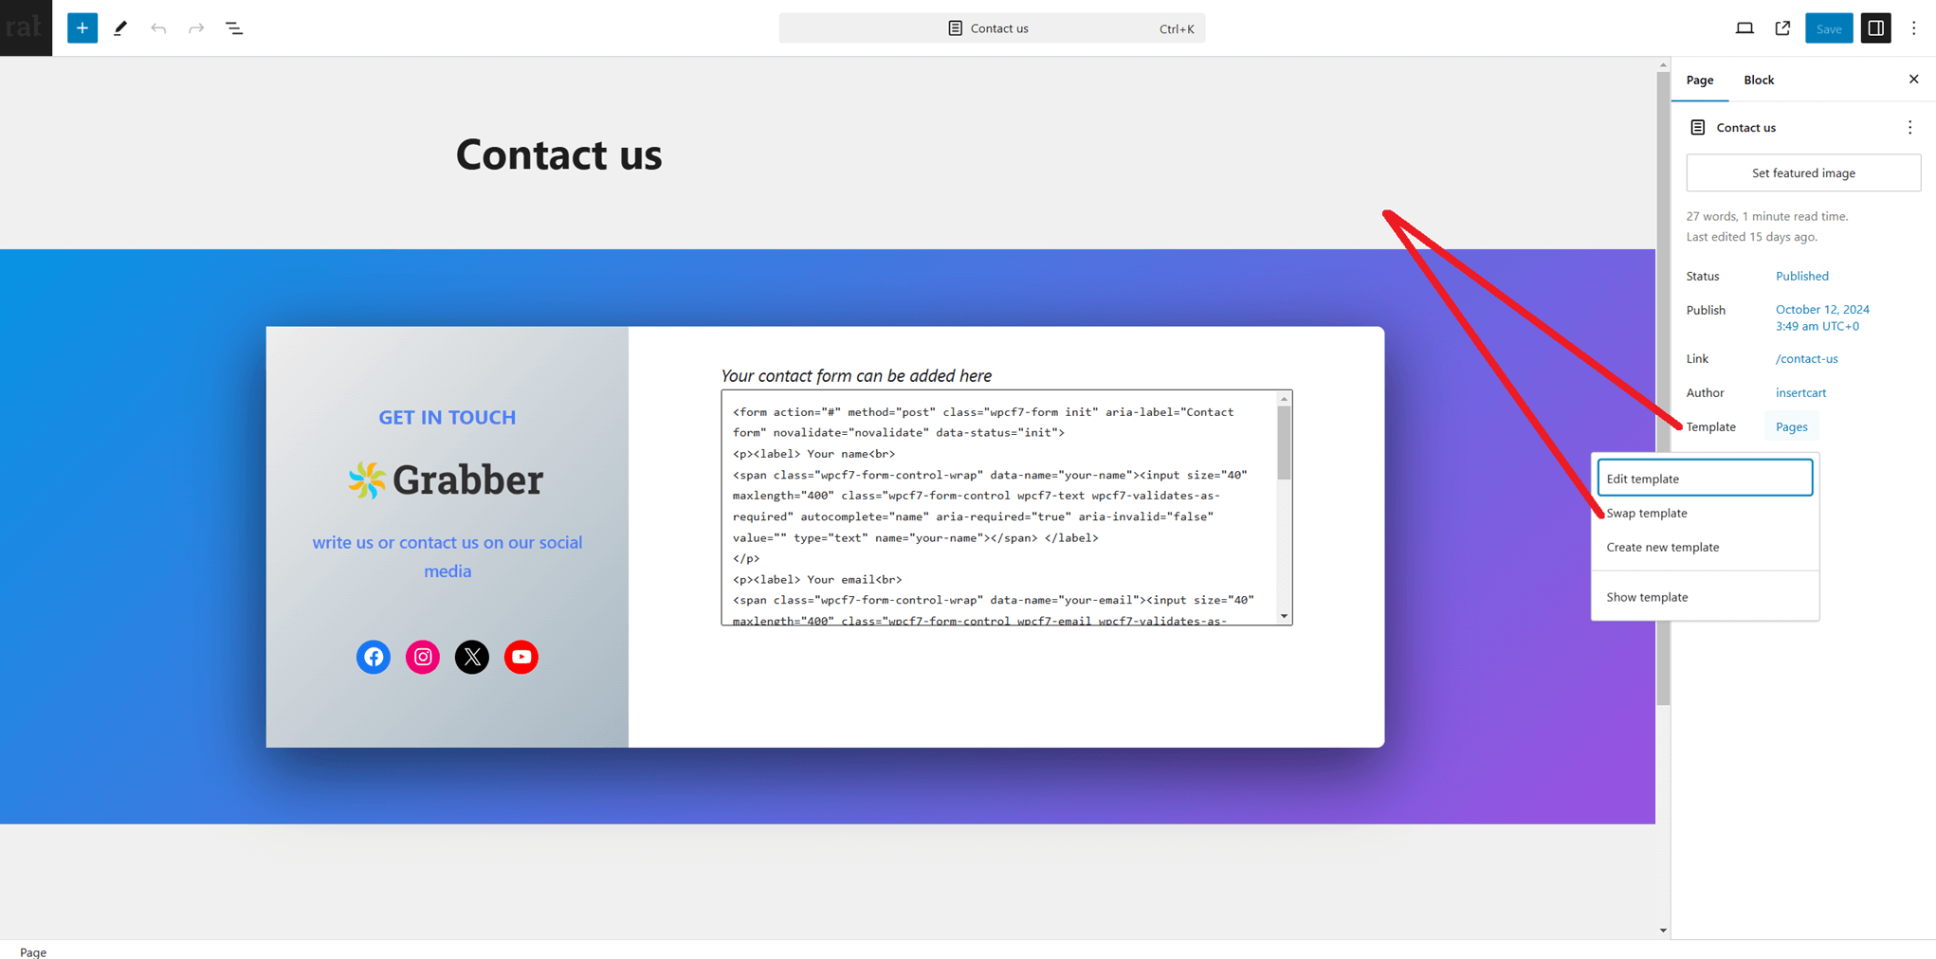The image size is (1936, 959).
Task: Select Edit template menu item
Action: pyautogui.click(x=1705, y=478)
